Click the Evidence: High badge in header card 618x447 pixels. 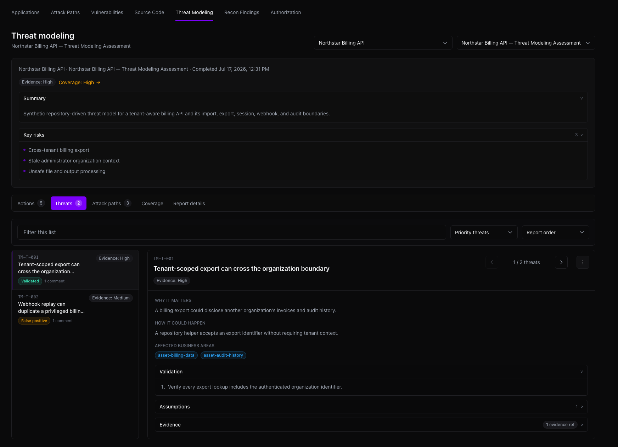point(37,82)
